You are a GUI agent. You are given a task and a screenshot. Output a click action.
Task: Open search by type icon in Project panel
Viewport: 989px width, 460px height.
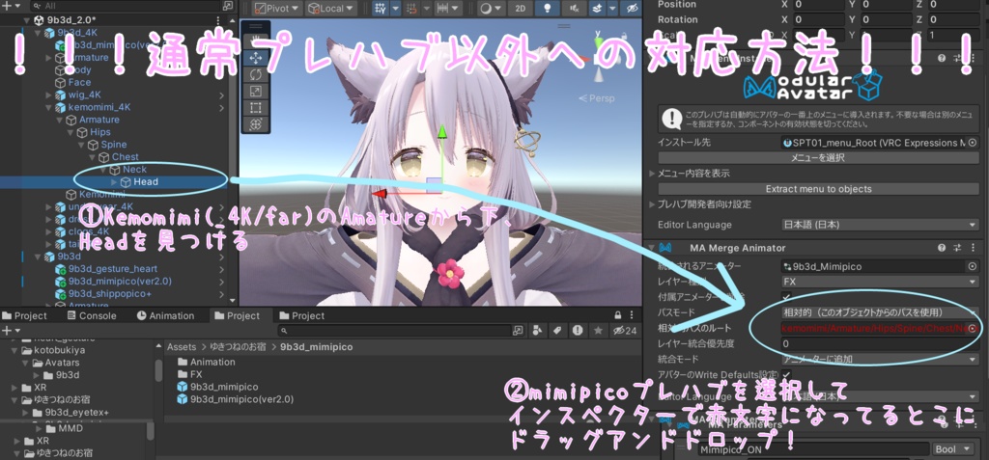(537, 330)
